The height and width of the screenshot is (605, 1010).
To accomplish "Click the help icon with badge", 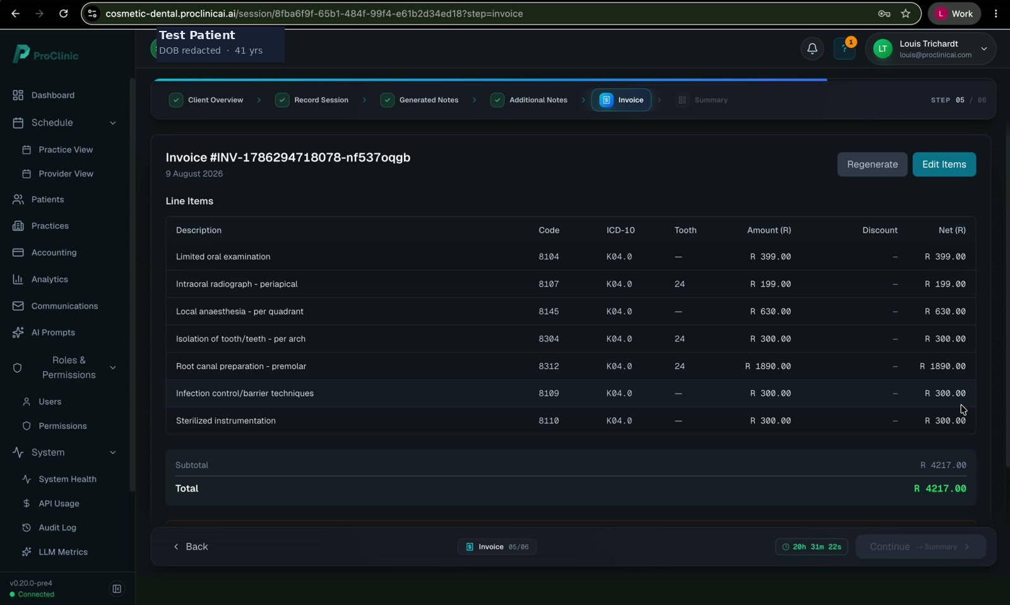I will (845, 49).
